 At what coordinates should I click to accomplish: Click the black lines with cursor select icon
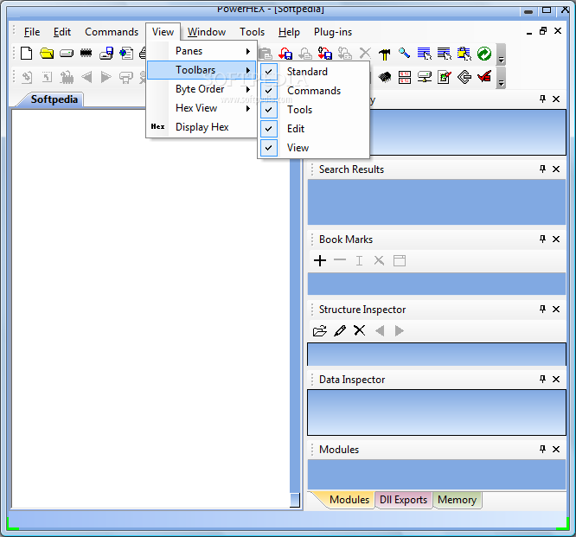[445, 54]
